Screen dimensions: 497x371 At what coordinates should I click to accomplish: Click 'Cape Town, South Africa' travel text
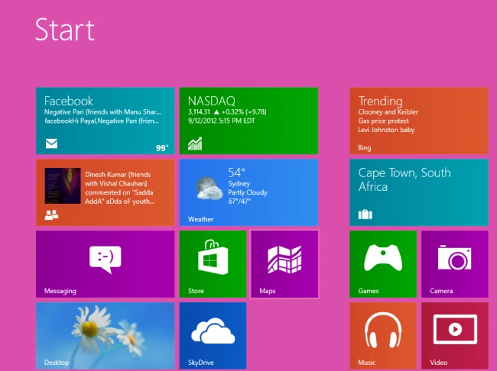coord(404,180)
